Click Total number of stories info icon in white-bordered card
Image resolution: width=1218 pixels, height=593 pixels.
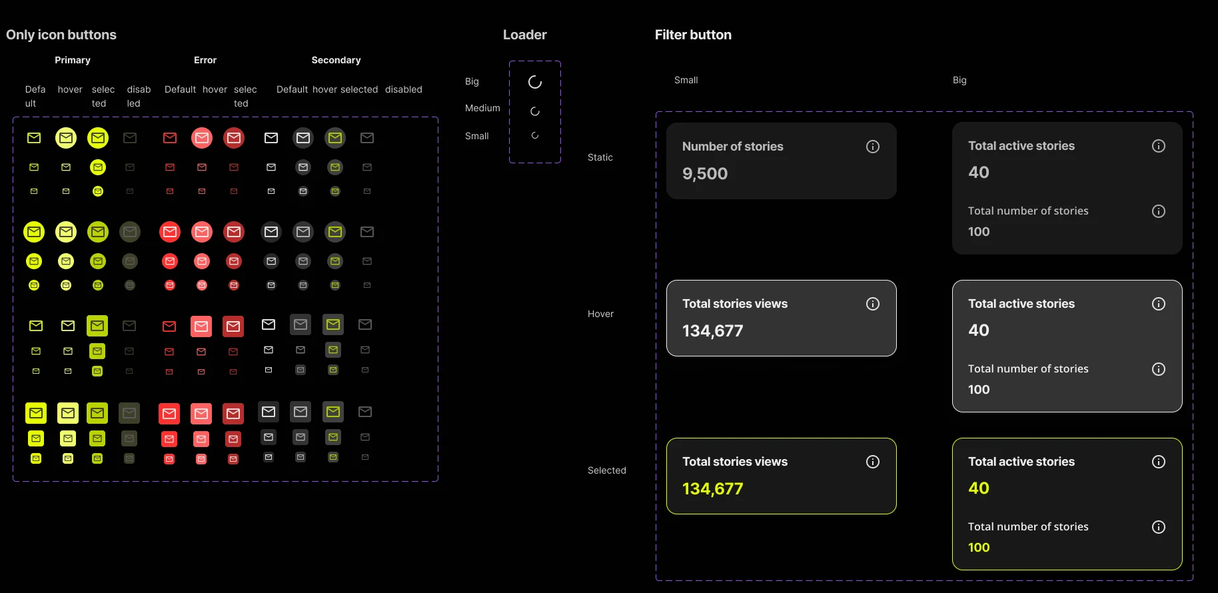point(1159,369)
